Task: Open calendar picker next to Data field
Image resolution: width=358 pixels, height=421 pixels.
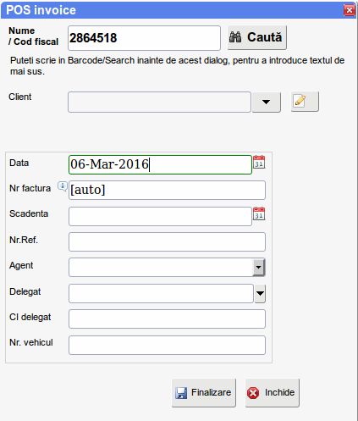Action: point(259,162)
